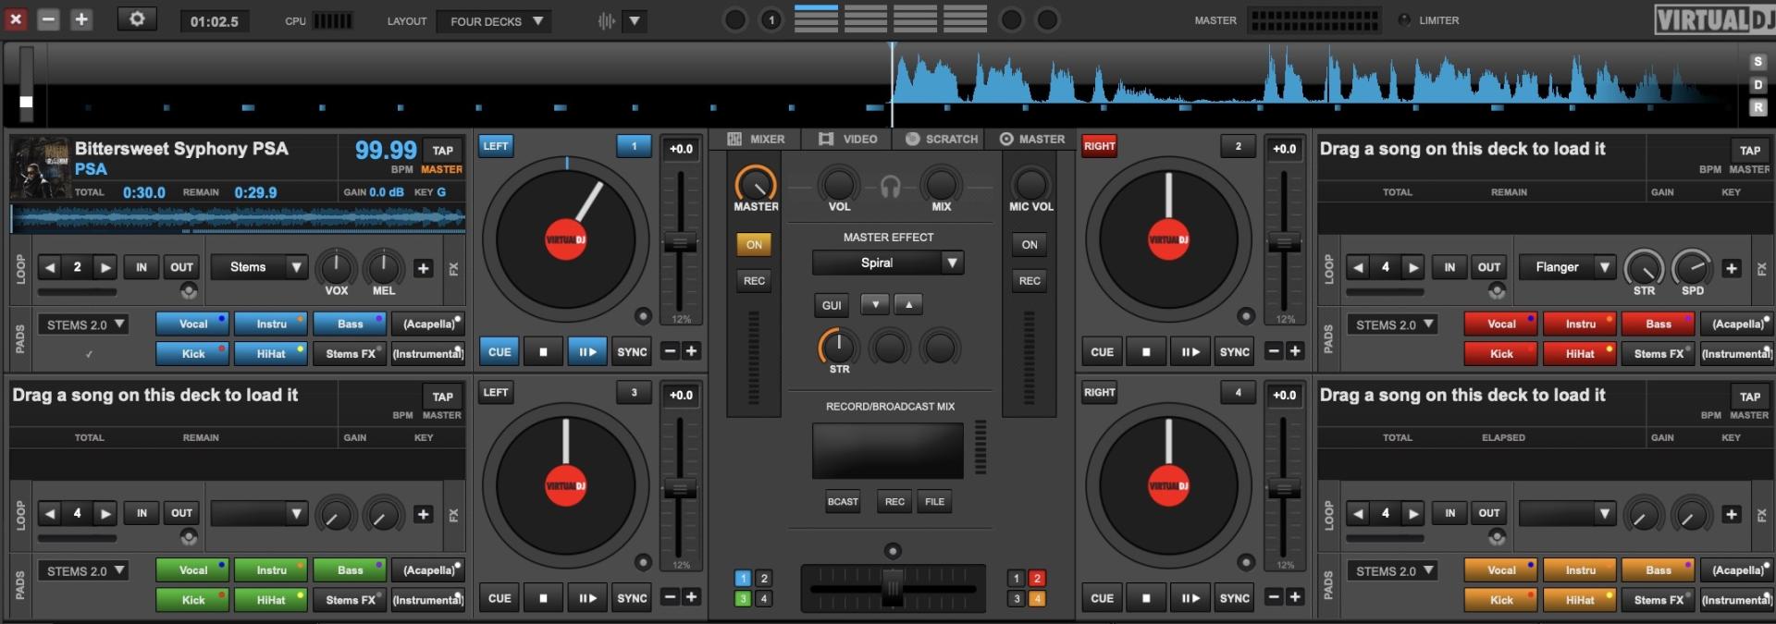The width and height of the screenshot is (1776, 624).
Task: Click the deck 3 plus effect icon
Action: 424,514
